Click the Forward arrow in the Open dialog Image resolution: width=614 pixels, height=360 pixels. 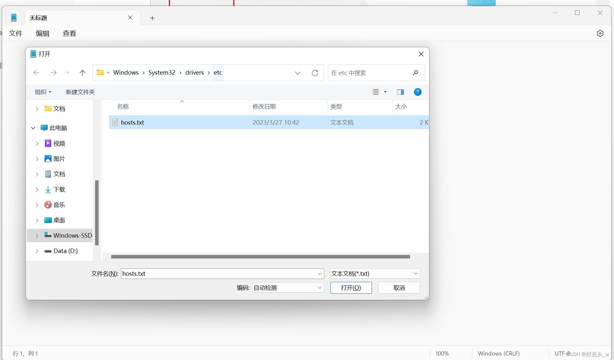[x=53, y=73]
